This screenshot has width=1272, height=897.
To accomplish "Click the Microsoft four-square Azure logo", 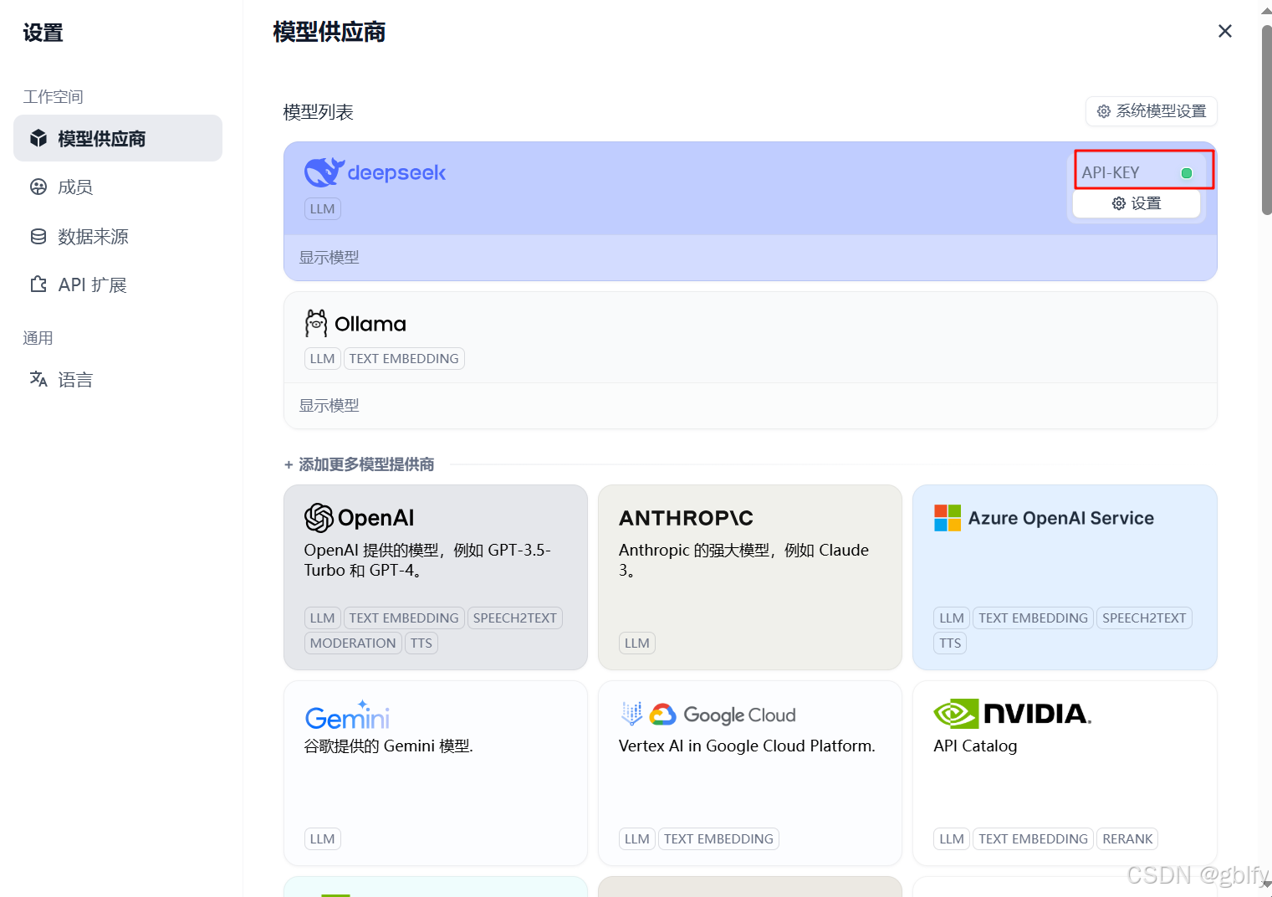I will pos(948,518).
